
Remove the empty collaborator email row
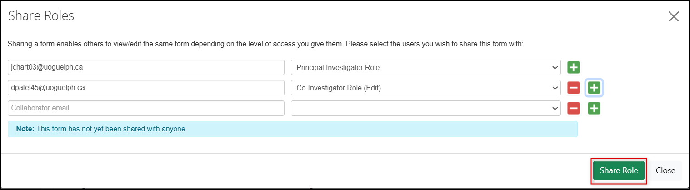(574, 108)
